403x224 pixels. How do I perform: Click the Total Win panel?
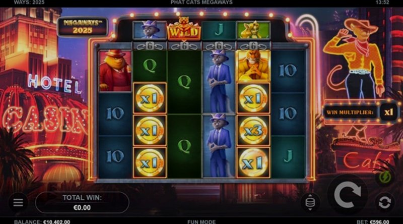click(x=82, y=202)
